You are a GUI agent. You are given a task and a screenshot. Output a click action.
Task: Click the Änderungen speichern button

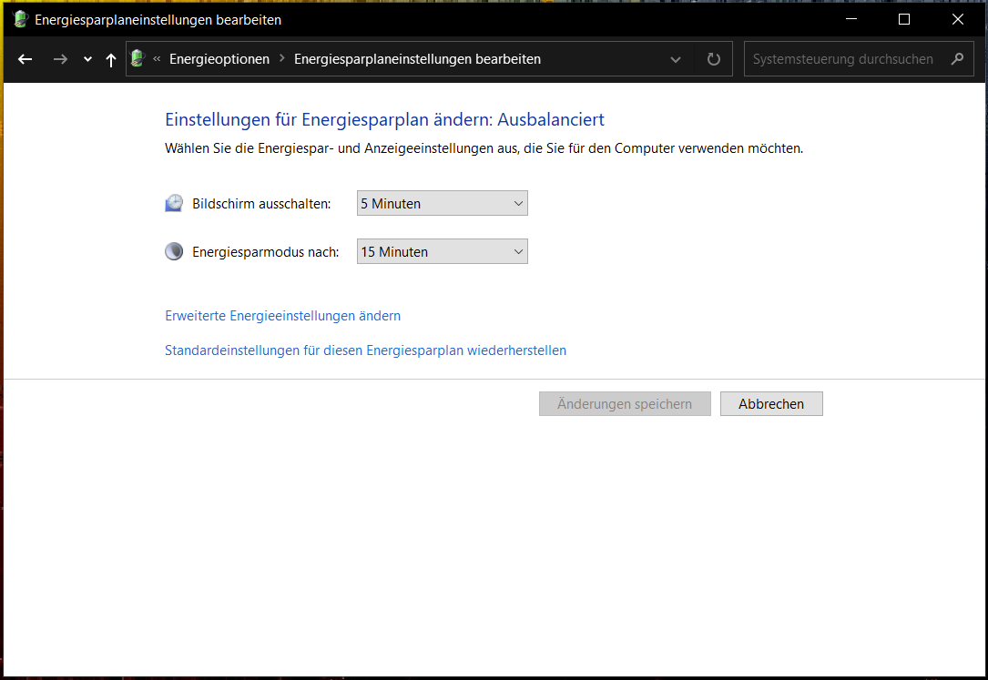[625, 403]
